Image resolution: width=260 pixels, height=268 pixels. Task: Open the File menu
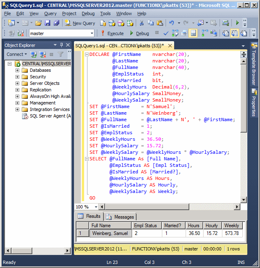(x=7, y=13)
